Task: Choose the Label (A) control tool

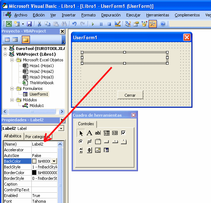Action: pos(89,133)
